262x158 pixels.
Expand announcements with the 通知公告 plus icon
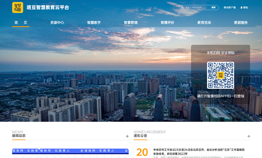click(249, 136)
